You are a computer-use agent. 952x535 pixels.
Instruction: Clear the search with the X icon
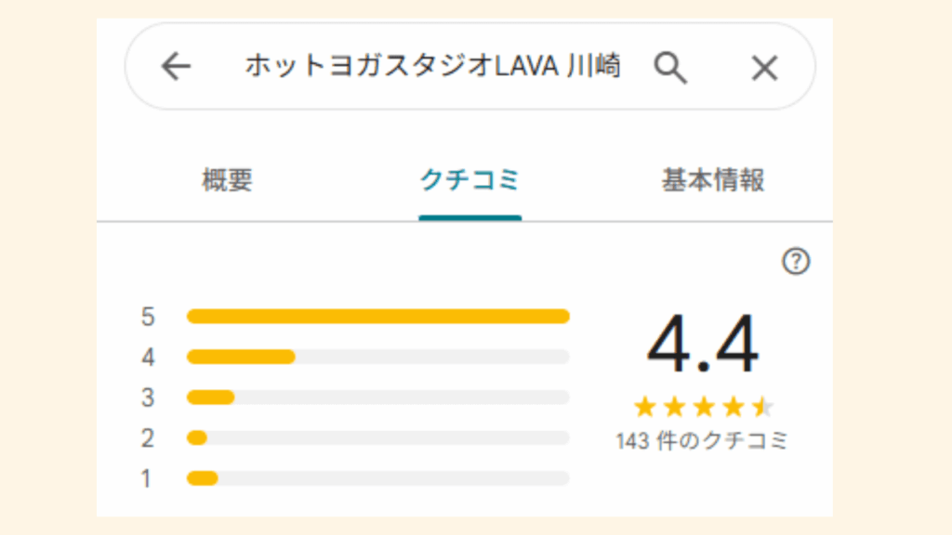pos(764,67)
